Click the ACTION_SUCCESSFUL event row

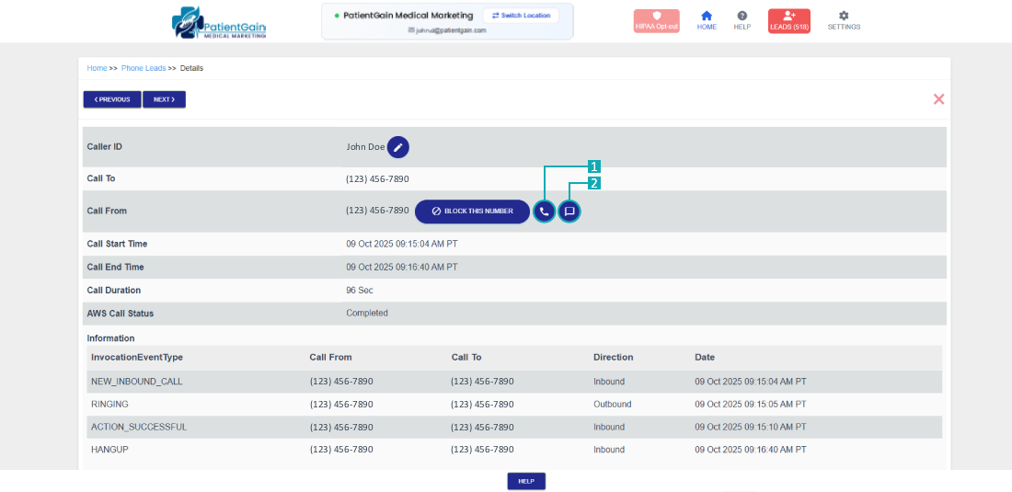[514, 427]
